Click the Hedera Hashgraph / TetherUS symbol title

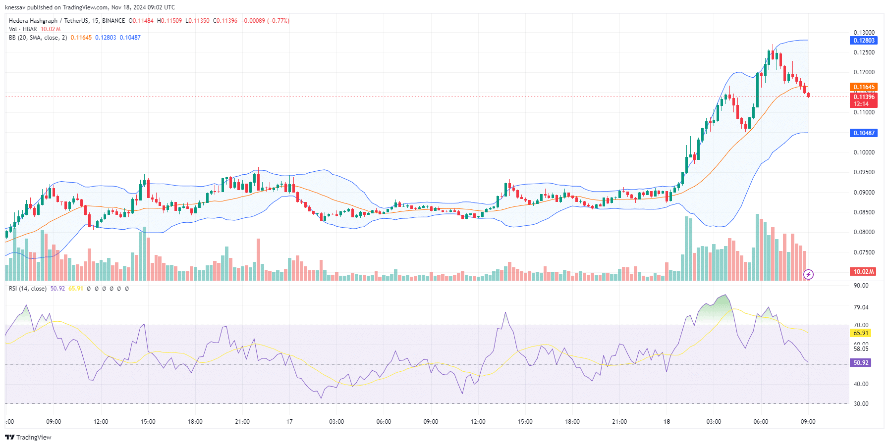click(x=67, y=21)
